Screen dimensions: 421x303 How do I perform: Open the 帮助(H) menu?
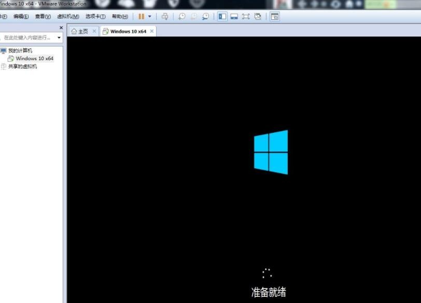pyautogui.click(x=120, y=17)
